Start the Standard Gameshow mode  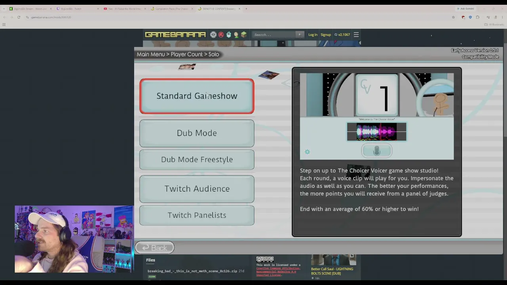click(197, 96)
